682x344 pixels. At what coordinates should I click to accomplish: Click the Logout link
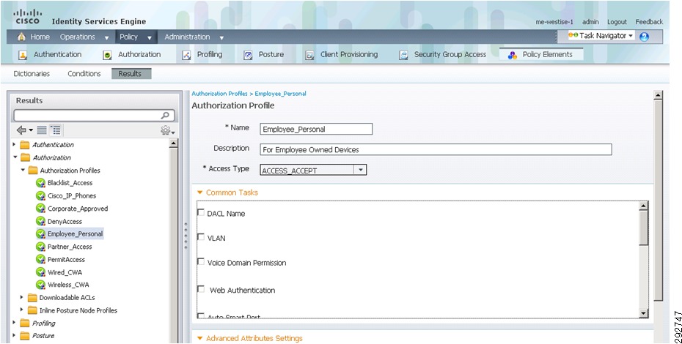(x=617, y=22)
